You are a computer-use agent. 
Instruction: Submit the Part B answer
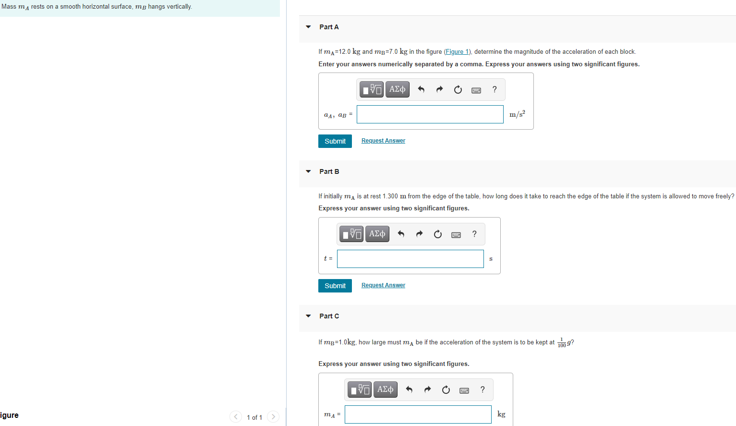point(335,285)
